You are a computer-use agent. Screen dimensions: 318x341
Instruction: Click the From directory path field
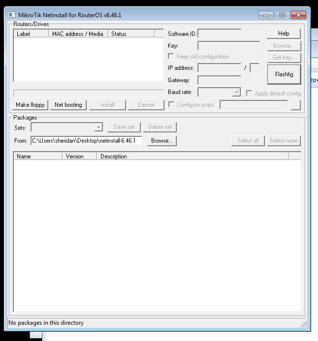coord(87,141)
